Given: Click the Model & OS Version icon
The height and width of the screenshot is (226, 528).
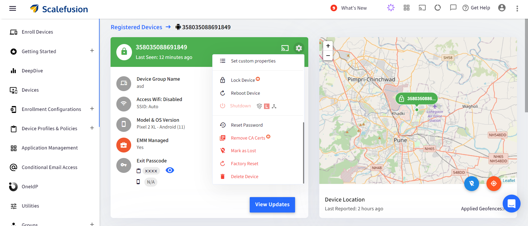Looking at the screenshot, I should pyautogui.click(x=124, y=124).
